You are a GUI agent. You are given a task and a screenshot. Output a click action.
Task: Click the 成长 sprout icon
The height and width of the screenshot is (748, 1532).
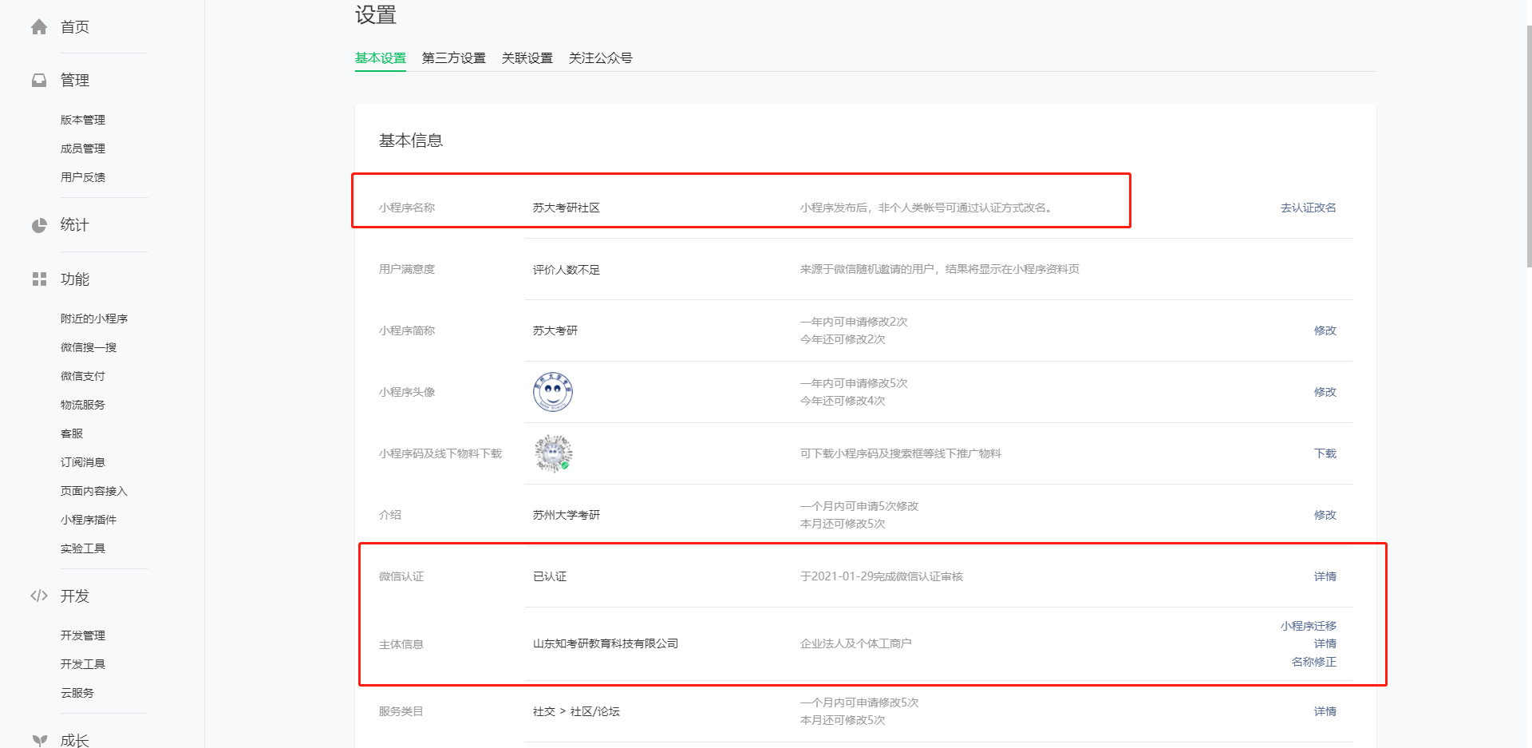point(39,741)
